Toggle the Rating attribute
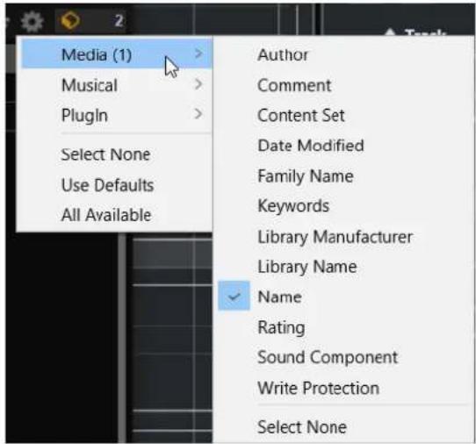The image size is (476, 444). (281, 327)
